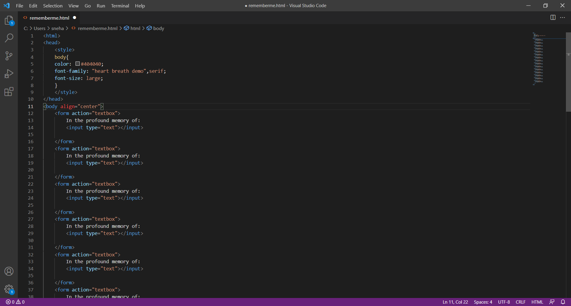Expand the sneha breadcrumb
This screenshot has width=571, height=306.
click(x=57, y=28)
